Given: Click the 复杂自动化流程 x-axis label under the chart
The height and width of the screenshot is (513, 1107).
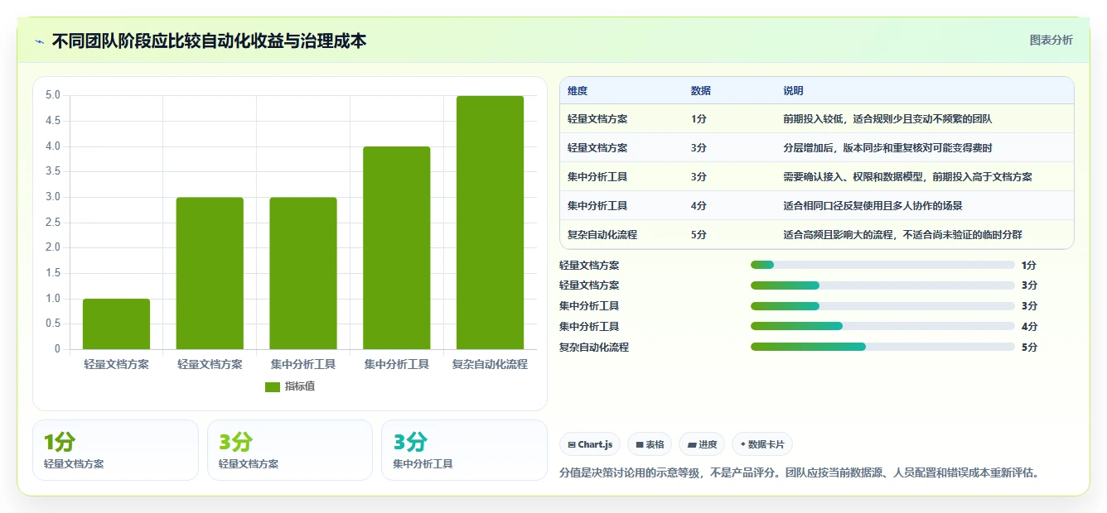Looking at the screenshot, I should point(490,364).
